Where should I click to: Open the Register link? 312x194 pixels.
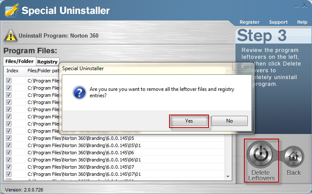249,22
